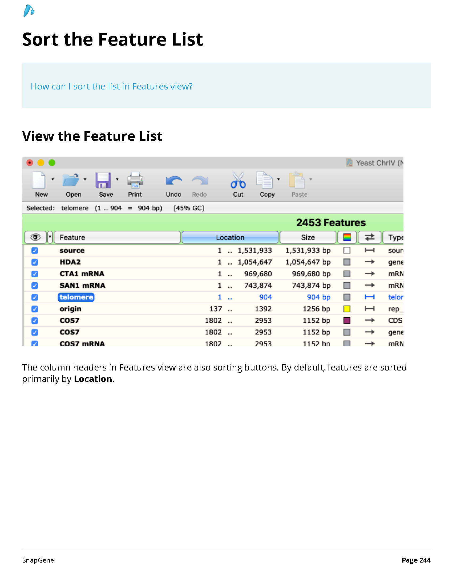
Task: Select the HDA2 feature name
Action: point(70,262)
